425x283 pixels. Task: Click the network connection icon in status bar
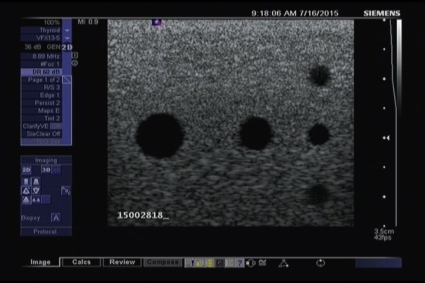point(283,263)
